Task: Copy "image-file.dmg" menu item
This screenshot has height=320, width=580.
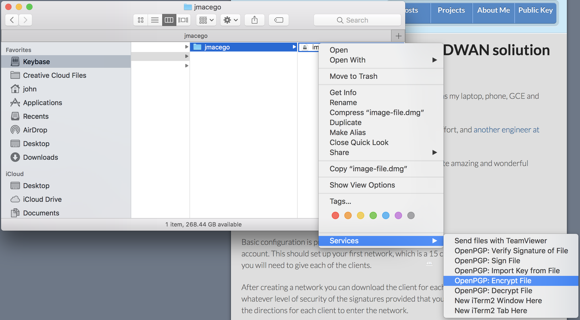Action: tap(381, 169)
